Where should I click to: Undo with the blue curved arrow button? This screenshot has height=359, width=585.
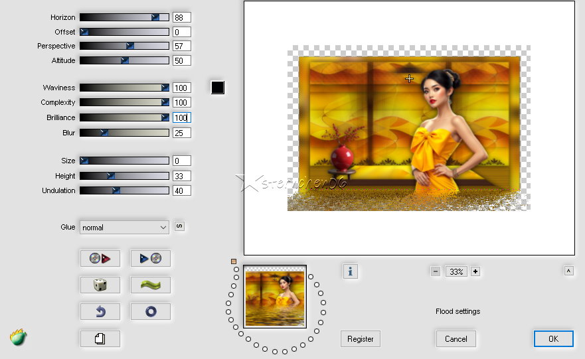100,311
